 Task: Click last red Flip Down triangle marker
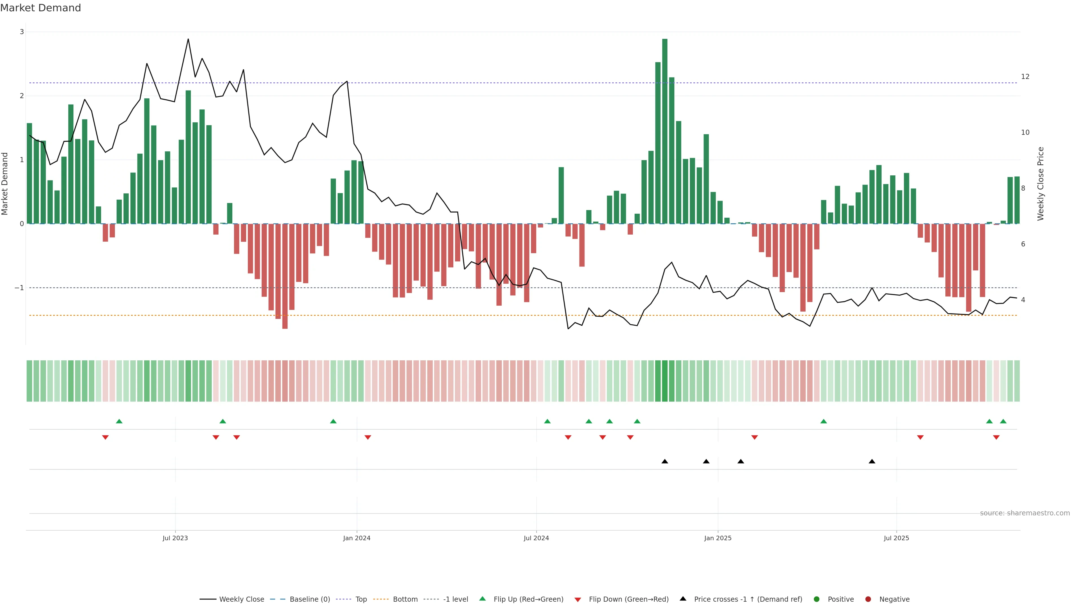[x=996, y=438]
